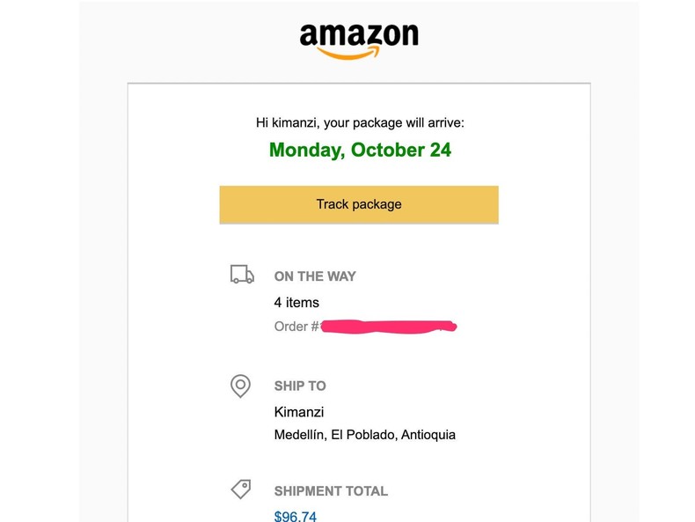Image resolution: width=695 pixels, height=522 pixels.
Task: Click the greeting line addressed to kimanzi
Action: click(x=360, y=123)
